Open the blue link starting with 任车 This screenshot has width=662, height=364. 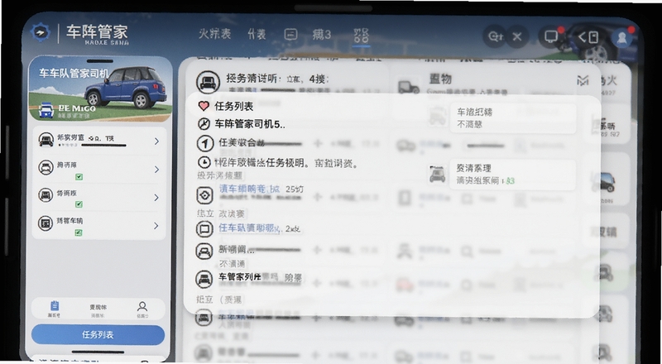[x=249, y=228]
